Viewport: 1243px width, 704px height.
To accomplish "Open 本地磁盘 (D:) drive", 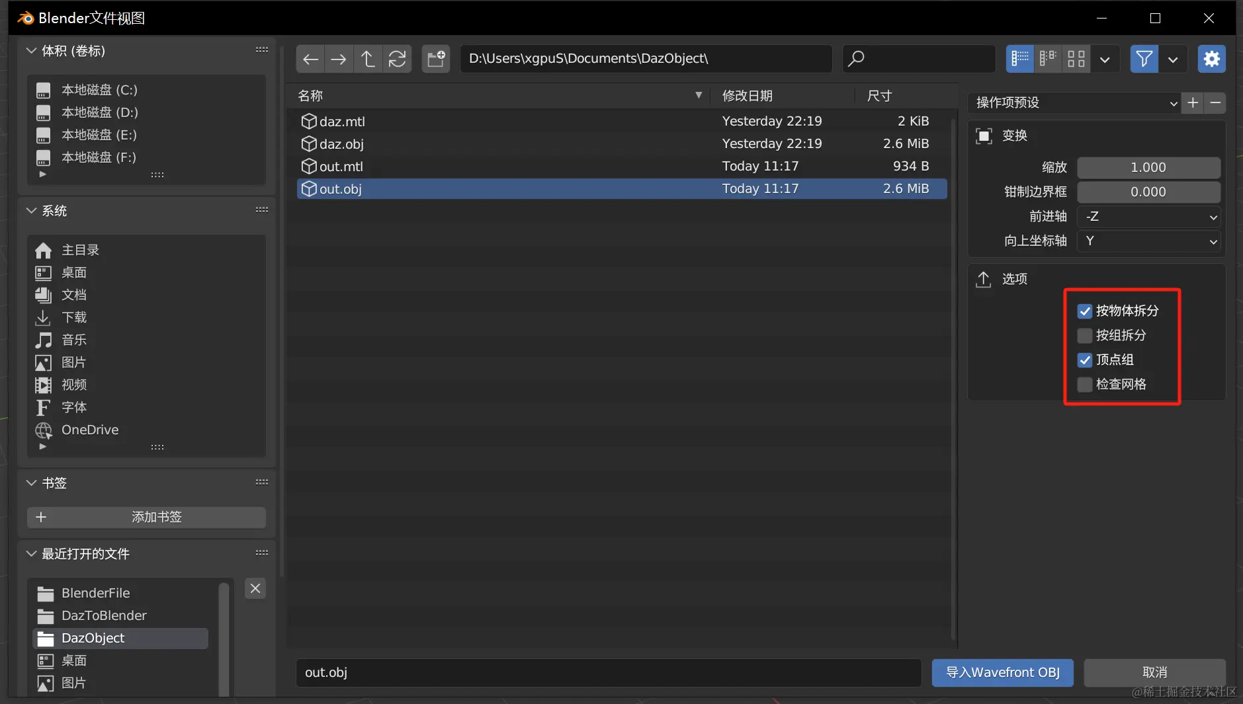I will tap(146, 112).
